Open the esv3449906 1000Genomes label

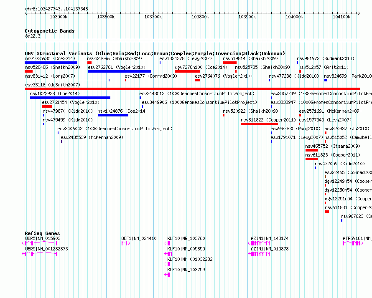(199, 102)
